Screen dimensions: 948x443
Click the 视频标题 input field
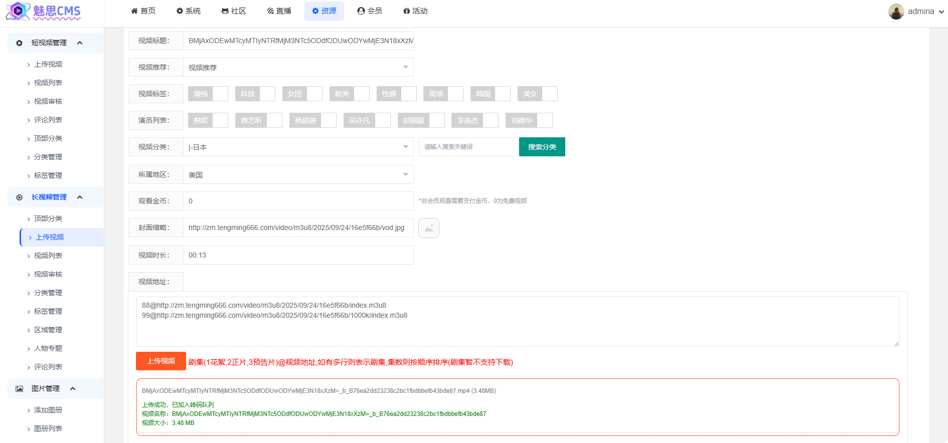pos(298,41)
